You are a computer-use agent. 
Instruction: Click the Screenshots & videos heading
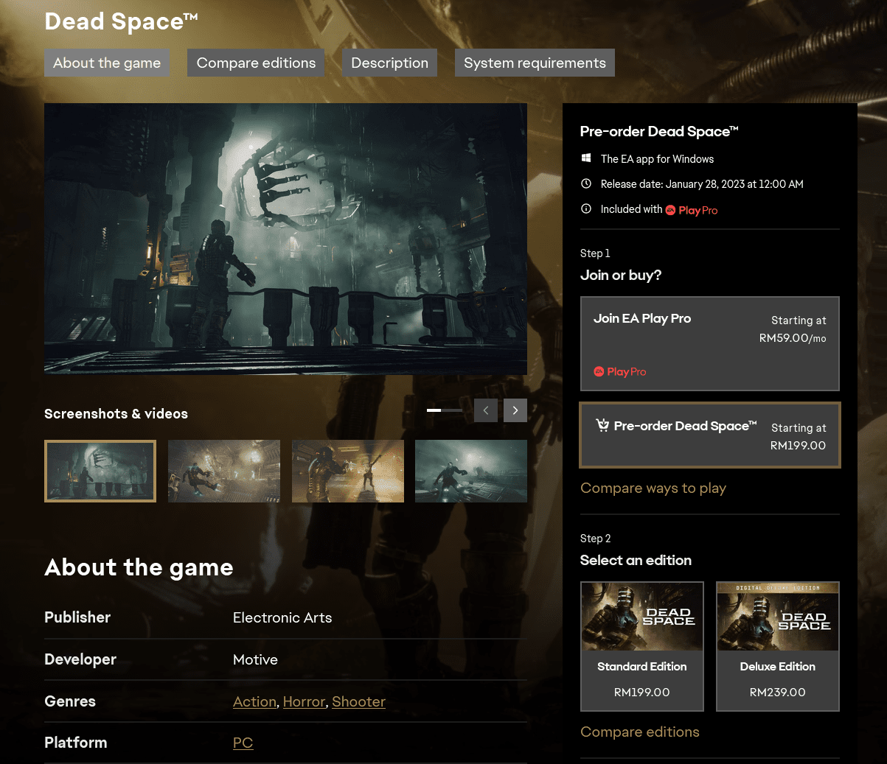point(116,413)
